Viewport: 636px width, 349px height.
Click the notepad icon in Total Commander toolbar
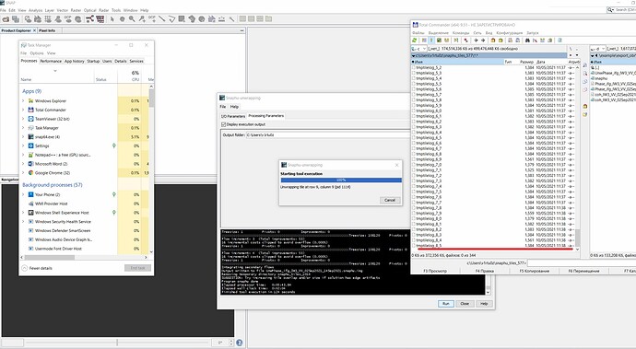coord(559,41)
